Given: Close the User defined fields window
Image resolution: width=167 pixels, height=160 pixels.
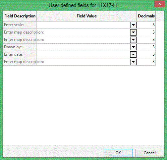Looking at the screenshot, I should [x=160, y=4].
